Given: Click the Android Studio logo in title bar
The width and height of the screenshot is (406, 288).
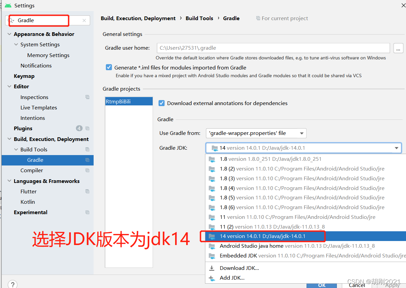Looking at the screenshot, I should (8, 6).
